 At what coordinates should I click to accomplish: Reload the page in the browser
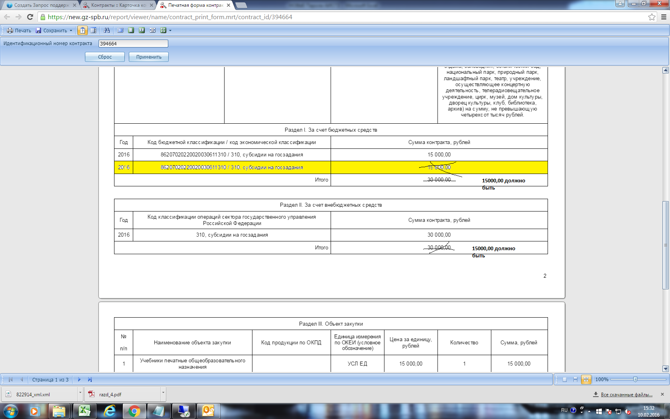tap(30, 17)
